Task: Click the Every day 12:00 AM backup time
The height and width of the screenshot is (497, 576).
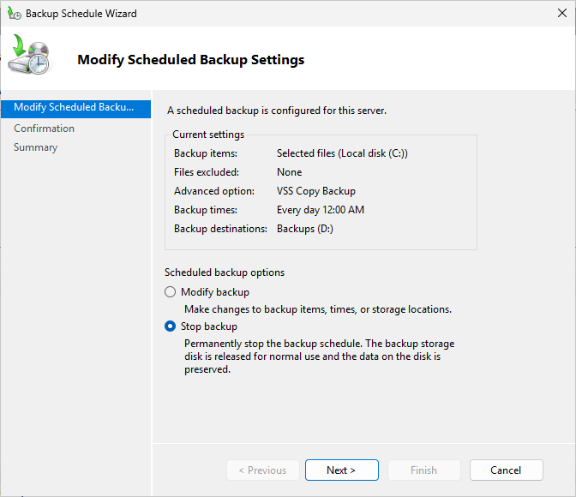Action: click(x=321, y=210)
